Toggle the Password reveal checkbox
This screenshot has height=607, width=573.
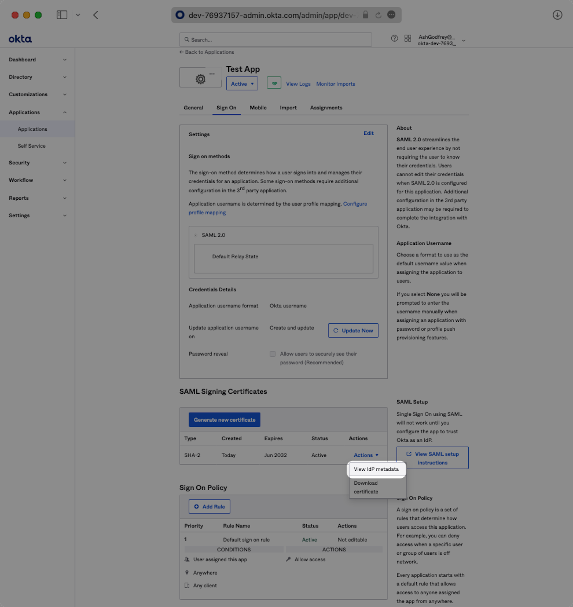273,354
